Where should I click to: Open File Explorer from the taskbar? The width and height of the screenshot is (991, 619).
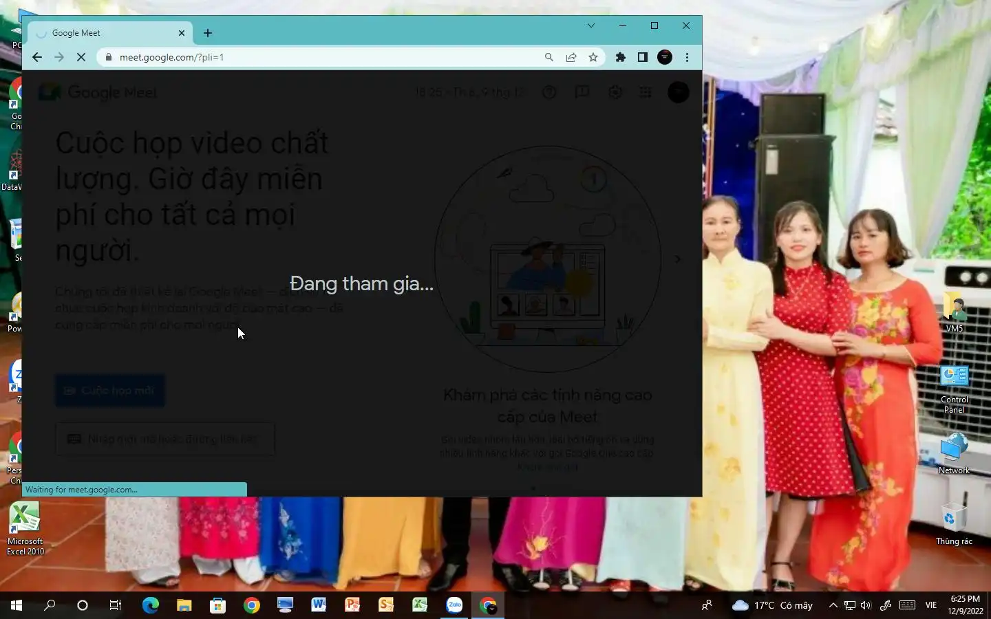(x=184, y=605)
